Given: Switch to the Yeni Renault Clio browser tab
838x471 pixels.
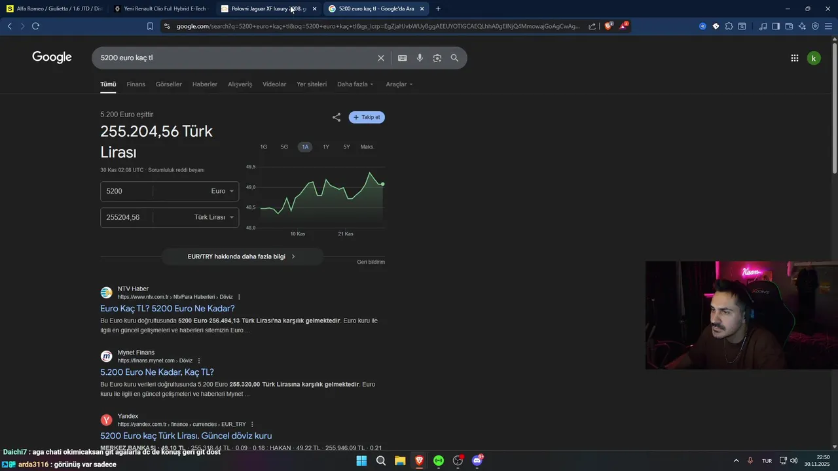Looking at the screenshot, I should (161, 9).
